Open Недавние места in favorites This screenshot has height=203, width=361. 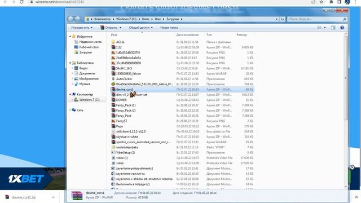[x=90, y=42]
